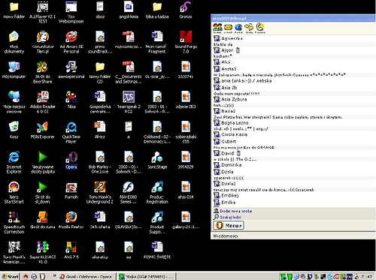This screenshot has height=280, width=376.
Task: Open the Ludzie (people) toolbar icon in Tlen
Action: coord(217,28)
